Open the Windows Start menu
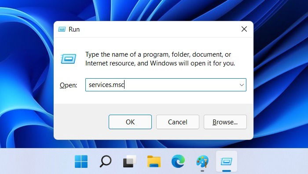The width and height of the screenshot is (308, 174). tap(81, 161)
